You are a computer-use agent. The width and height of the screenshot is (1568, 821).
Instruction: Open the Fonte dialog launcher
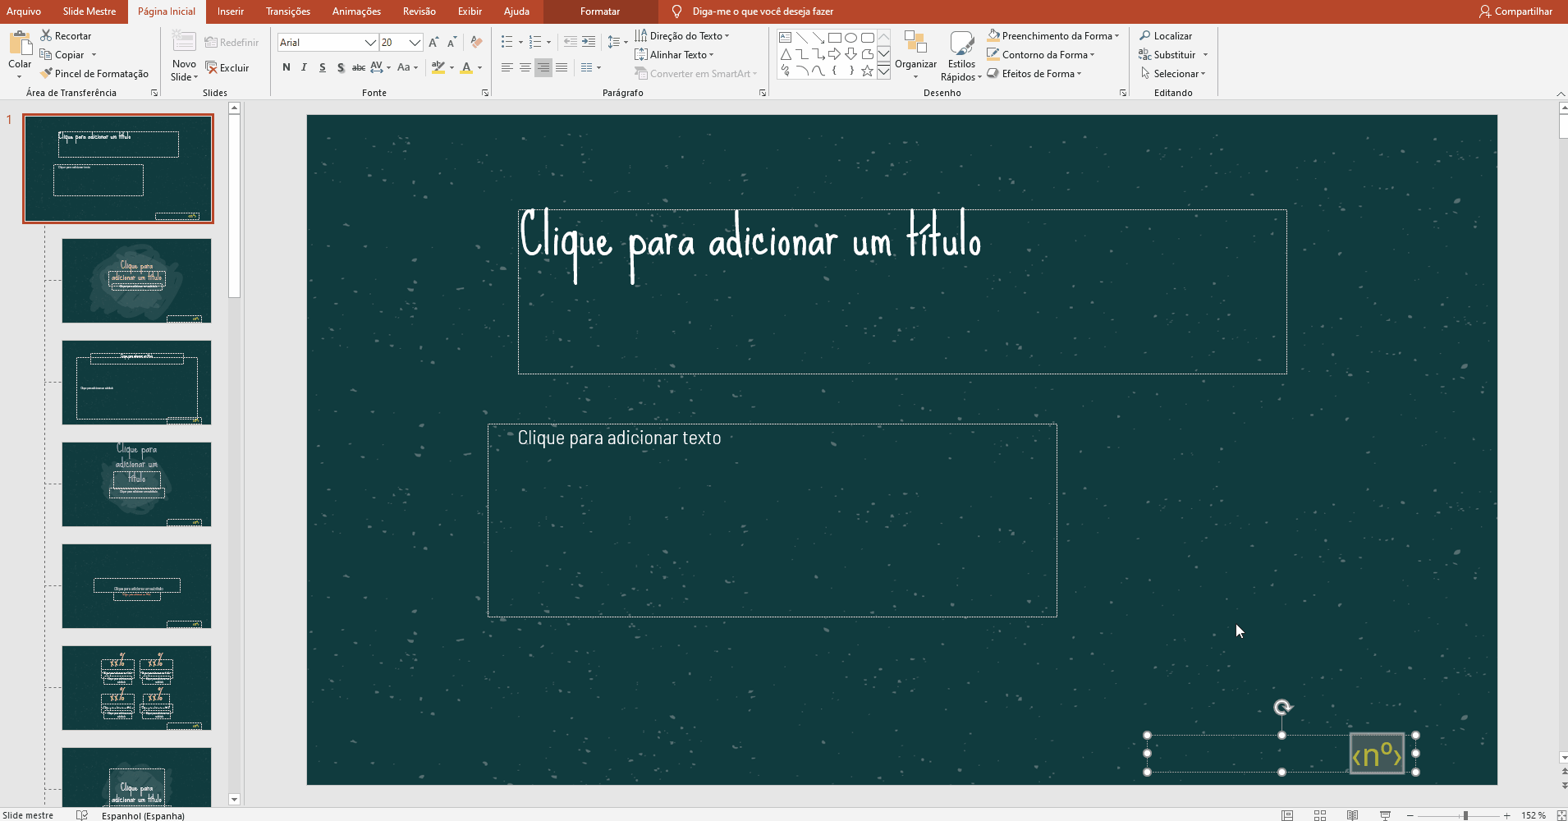tap(485, 93)
